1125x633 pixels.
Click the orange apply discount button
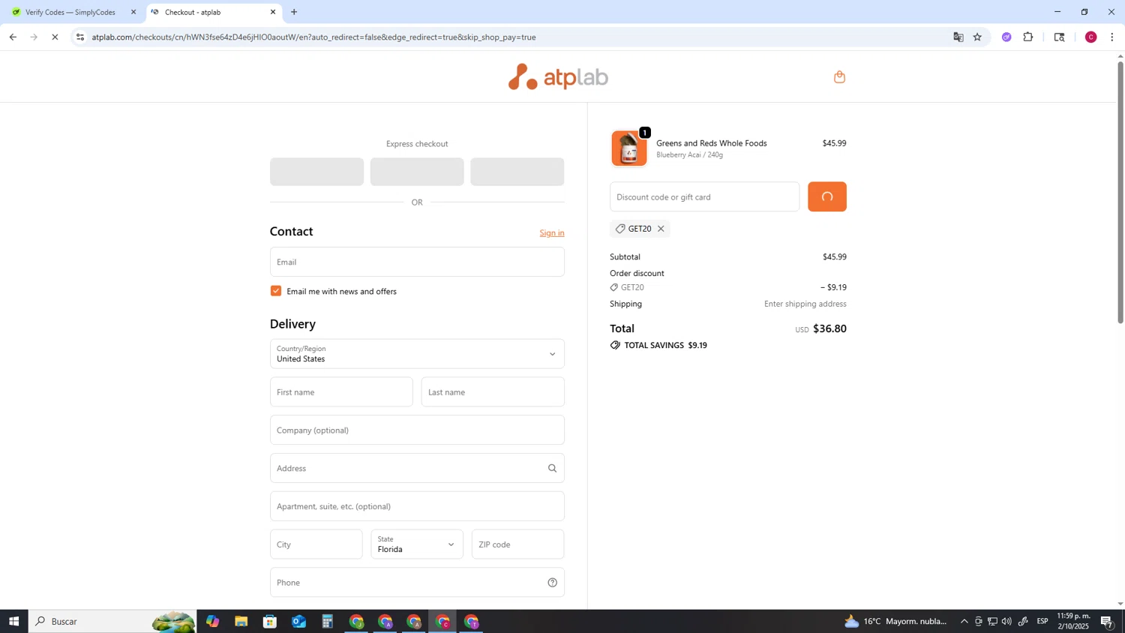(x=827, y=196)
